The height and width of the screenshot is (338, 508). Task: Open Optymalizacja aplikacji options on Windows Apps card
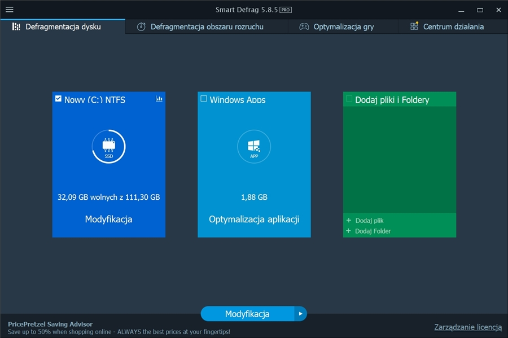(x=254, y=219)
